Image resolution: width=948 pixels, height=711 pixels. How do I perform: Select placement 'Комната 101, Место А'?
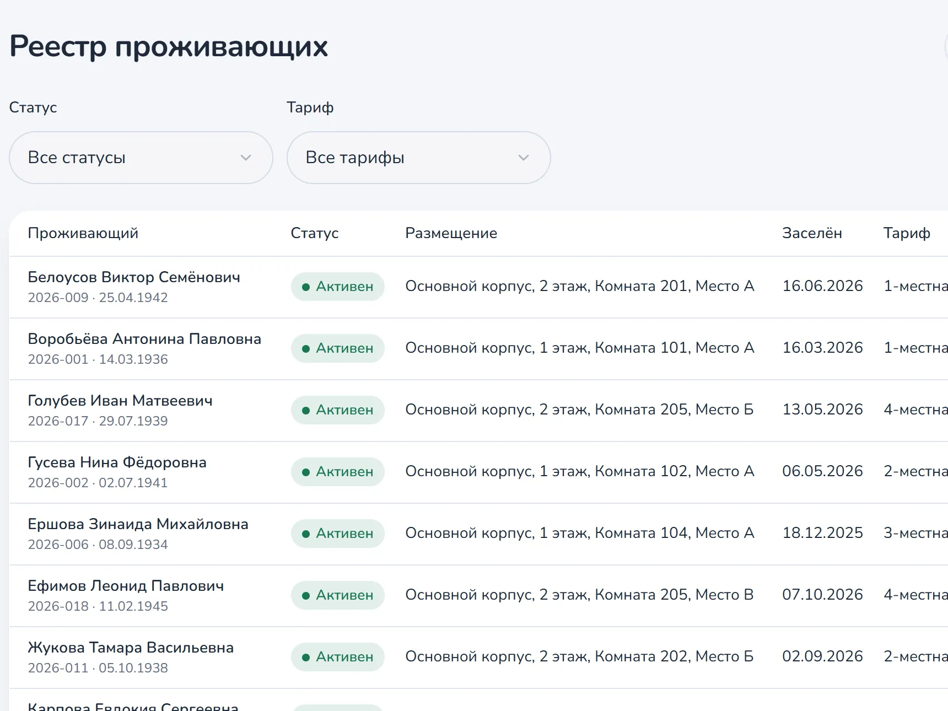(x=675, y=348)
